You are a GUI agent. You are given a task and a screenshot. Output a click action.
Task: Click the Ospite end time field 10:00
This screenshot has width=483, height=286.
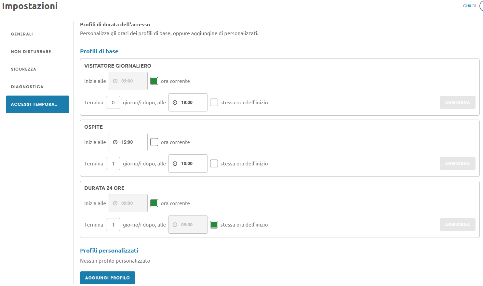188,163
